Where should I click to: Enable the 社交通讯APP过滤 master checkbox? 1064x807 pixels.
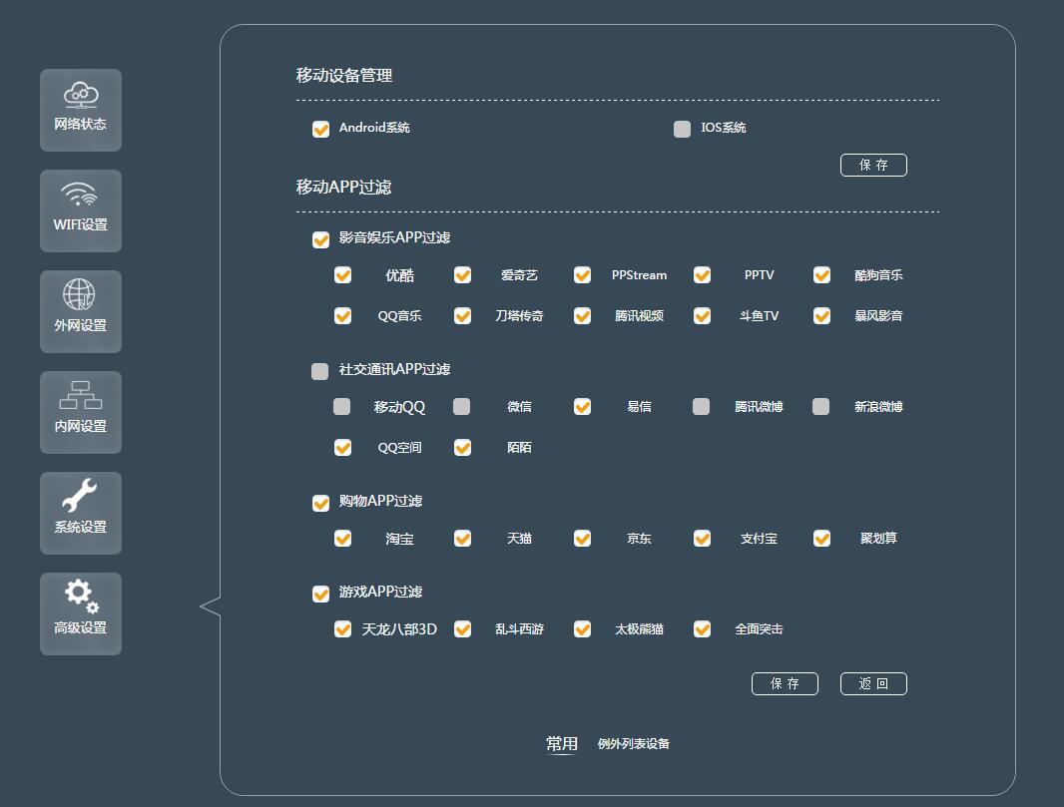tap(320, 370)
